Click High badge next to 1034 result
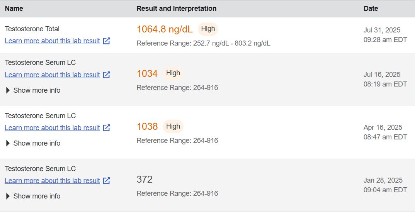The height and width of the screenshot is (212, 415). (x=173, y=73)
